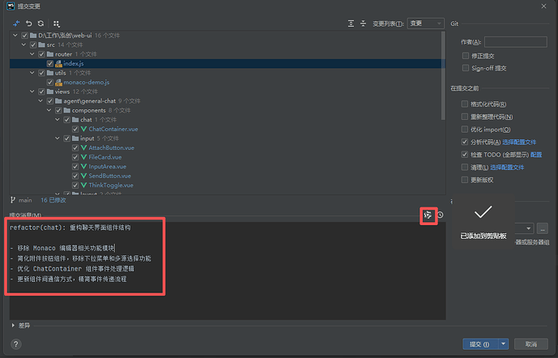Toggle checkbox for index.js file
The image size is (558, 358).
coord(50,64)
